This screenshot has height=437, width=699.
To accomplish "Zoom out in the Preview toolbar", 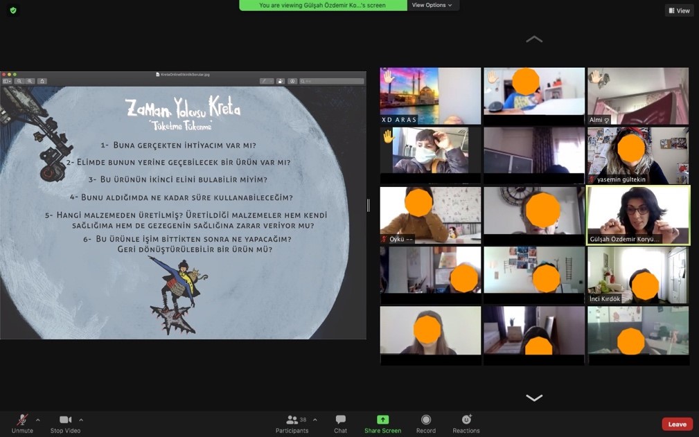I will (19, 81).
